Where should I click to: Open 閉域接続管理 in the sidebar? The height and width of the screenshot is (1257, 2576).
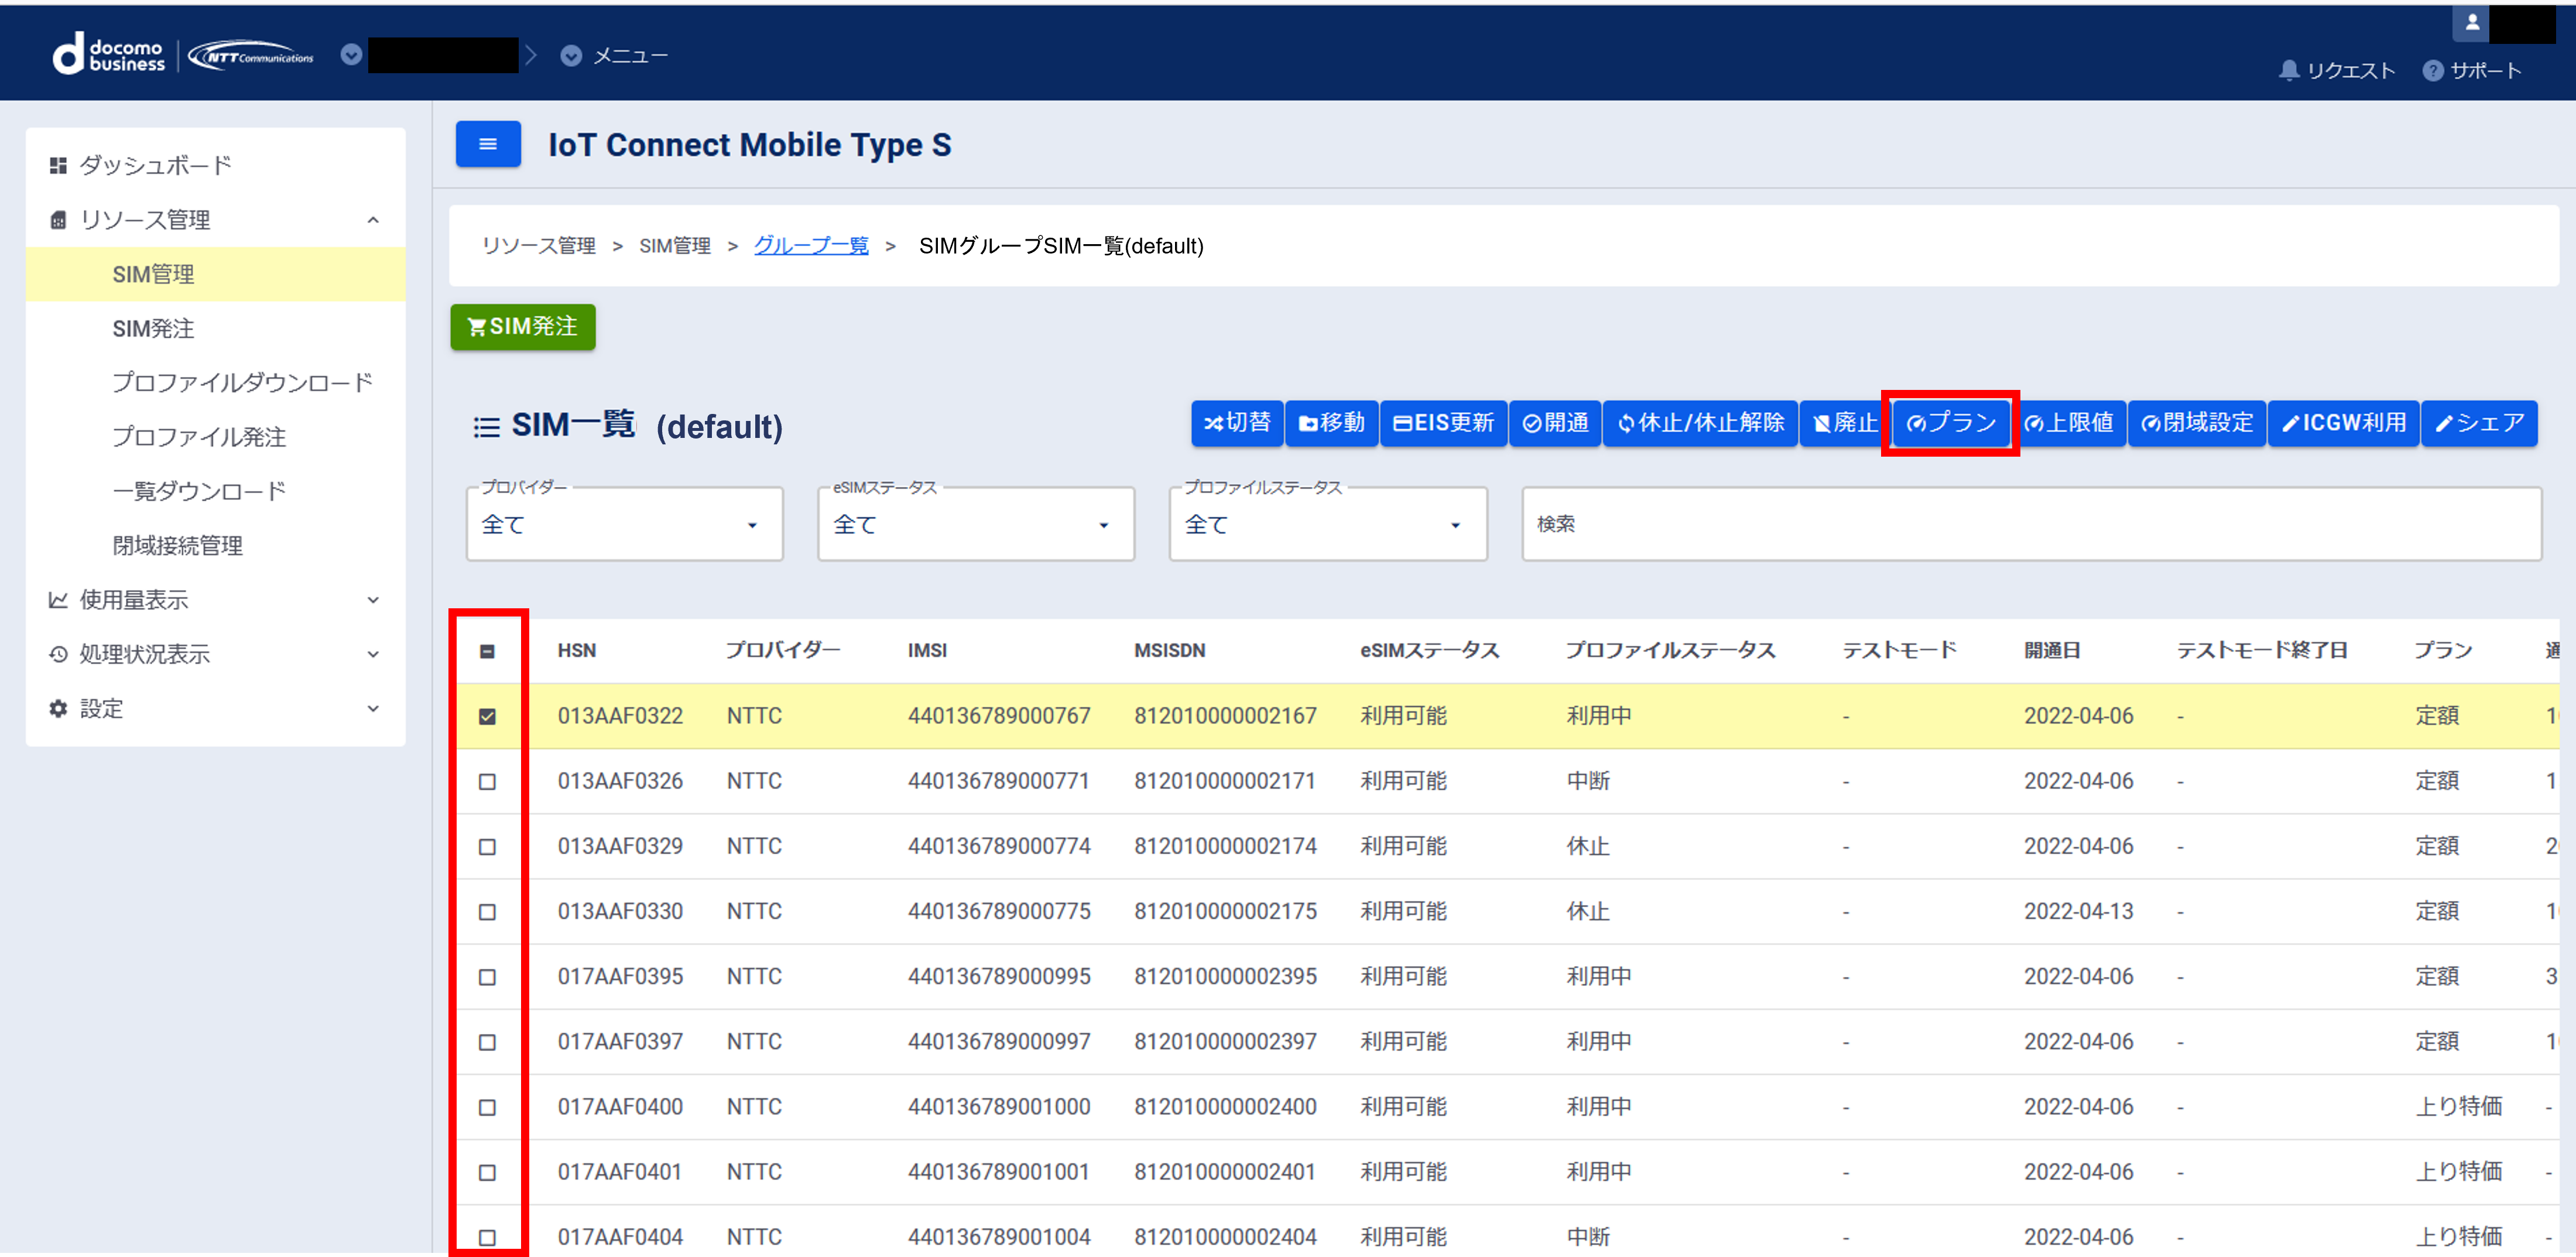[177, 545]
